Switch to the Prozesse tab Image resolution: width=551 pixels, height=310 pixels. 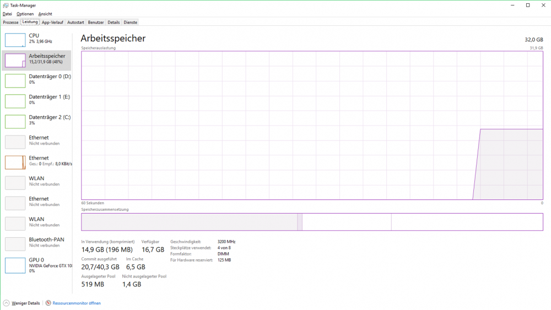(x=10, y=23)
